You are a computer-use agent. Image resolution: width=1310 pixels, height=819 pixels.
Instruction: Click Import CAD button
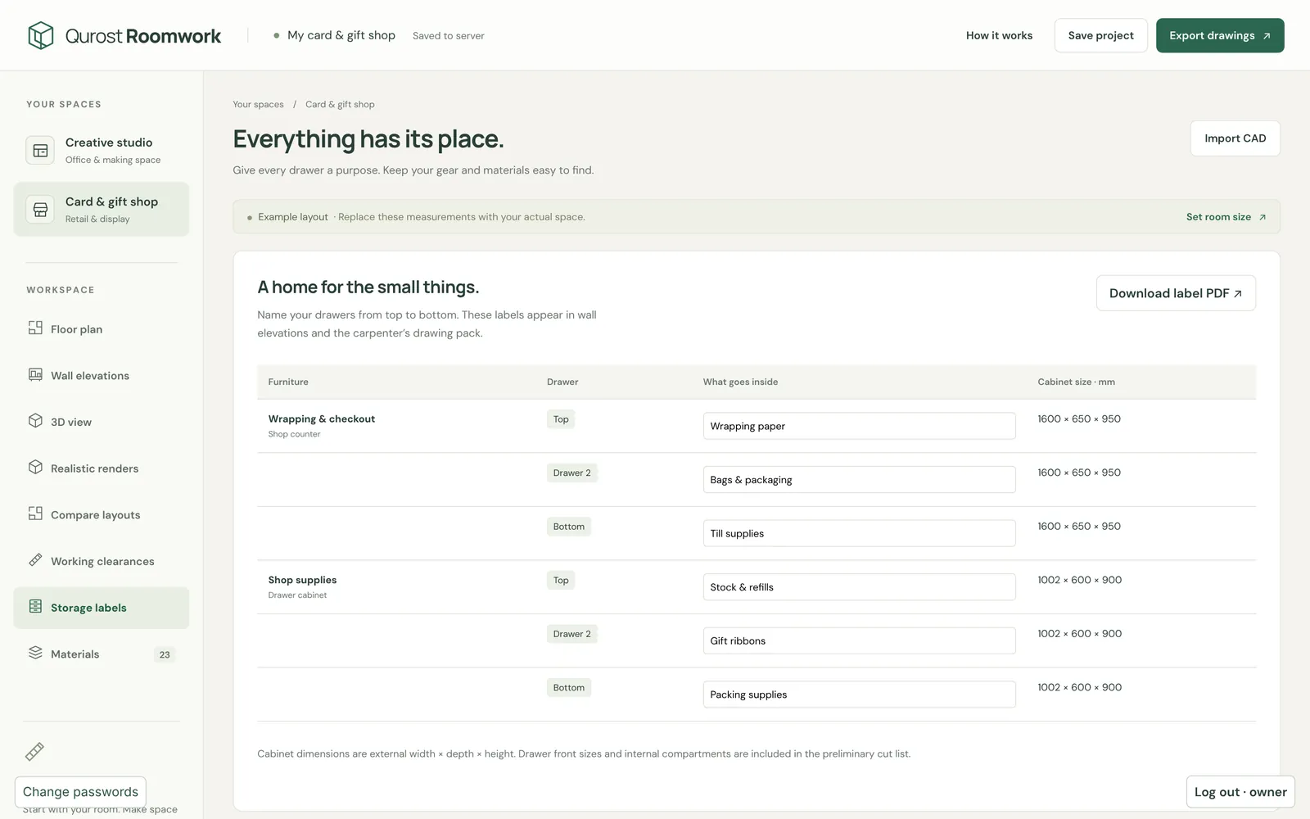pyautogui.click(x=1235, y=138)
